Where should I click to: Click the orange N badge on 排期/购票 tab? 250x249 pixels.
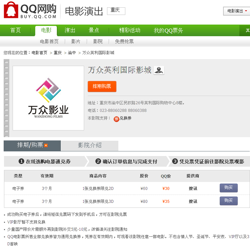click(x=46, y=145)
